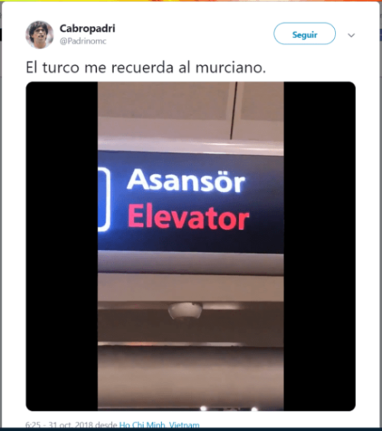The height and width of the screenshot is (431, 382).
Task: Click the Cabropadri display name
Action: point(87,28)
